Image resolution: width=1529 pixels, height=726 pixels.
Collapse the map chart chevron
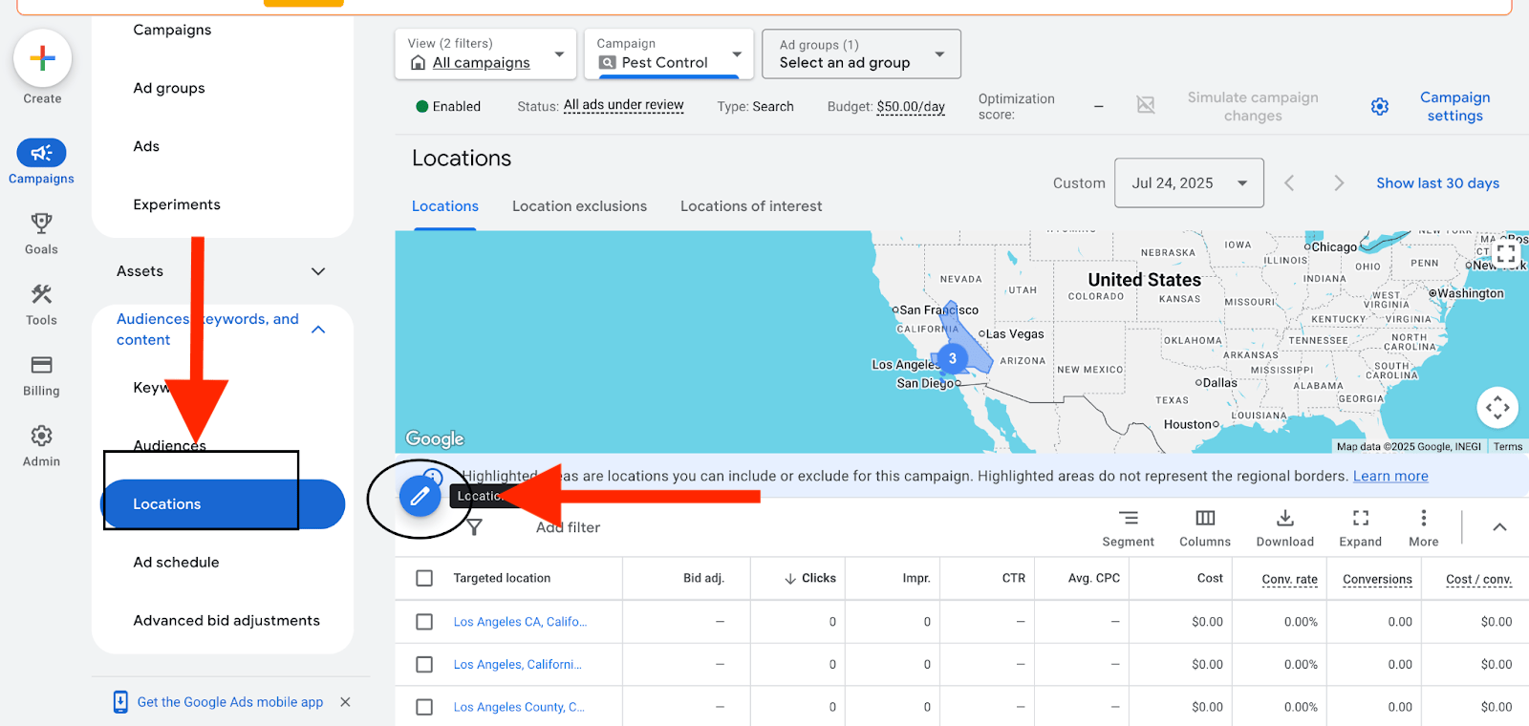(1499, 527)
